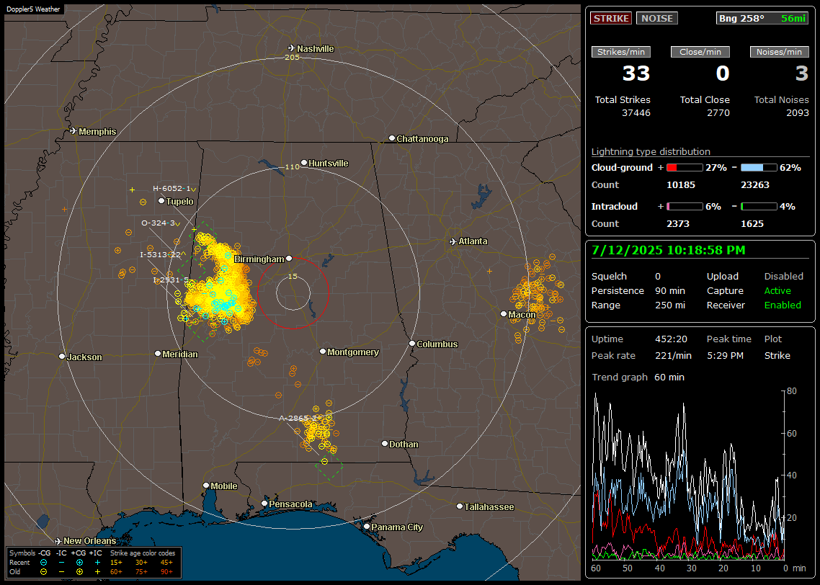
Task: Click the Old +CG yellow symbol in legend
Action: (x=79, y=572)
